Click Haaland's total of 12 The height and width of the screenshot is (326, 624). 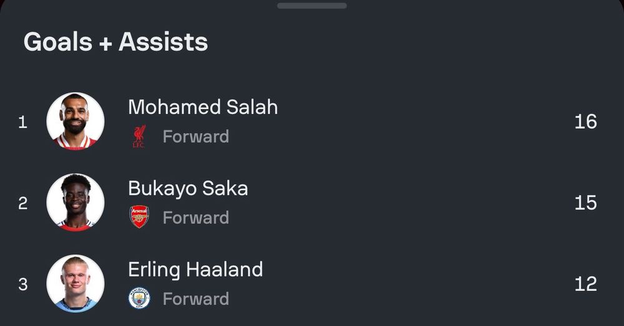(585, 284)
